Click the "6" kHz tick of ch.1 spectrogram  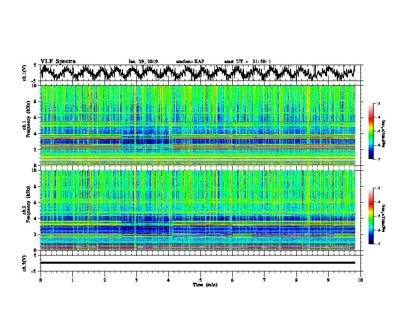(36, 118)
